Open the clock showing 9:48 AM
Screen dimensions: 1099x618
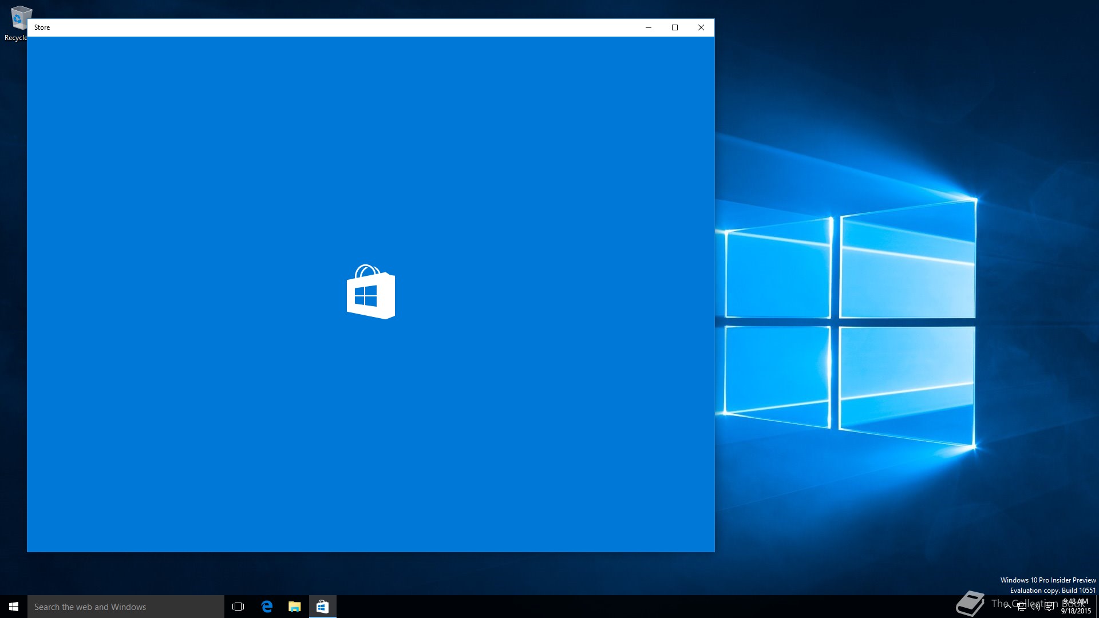click(1076, 607)
